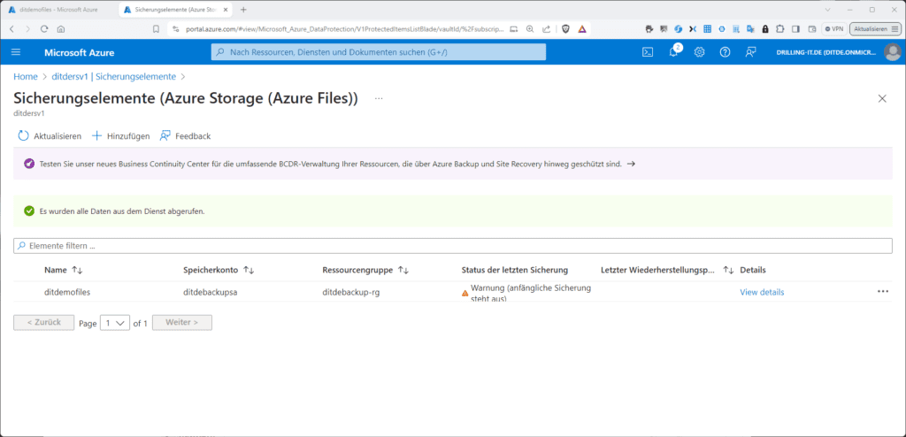This screenshot has width=906, height=437.
Task: Click the zoom magnifier icon in address bar
Action: (530, 28)
